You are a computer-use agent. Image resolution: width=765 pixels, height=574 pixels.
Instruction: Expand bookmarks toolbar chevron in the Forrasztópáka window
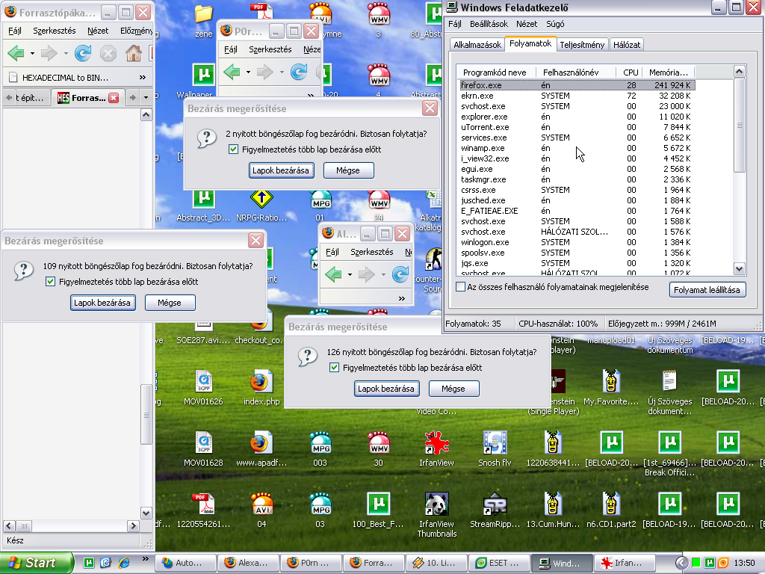coord(143,77)
